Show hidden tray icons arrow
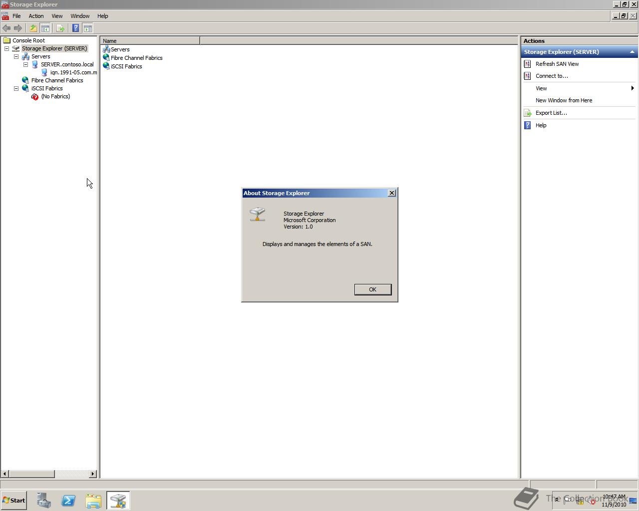This screenshot has height=511, width=639. coord(557,500)
